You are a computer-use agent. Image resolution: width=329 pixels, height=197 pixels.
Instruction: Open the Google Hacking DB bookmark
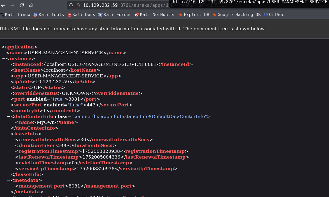click(x=236, y=15)
